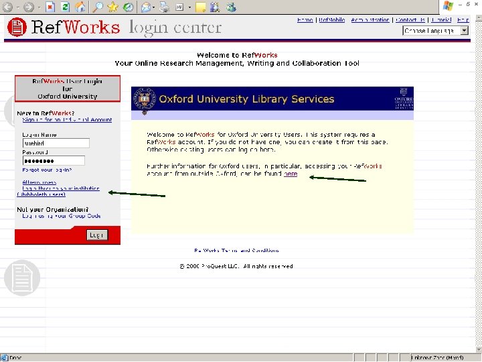Image resolution: width=482 pixels, height=362 pixels.
Task: Open Search with the magnifying glass icon
Action: (x=98, y=7)
